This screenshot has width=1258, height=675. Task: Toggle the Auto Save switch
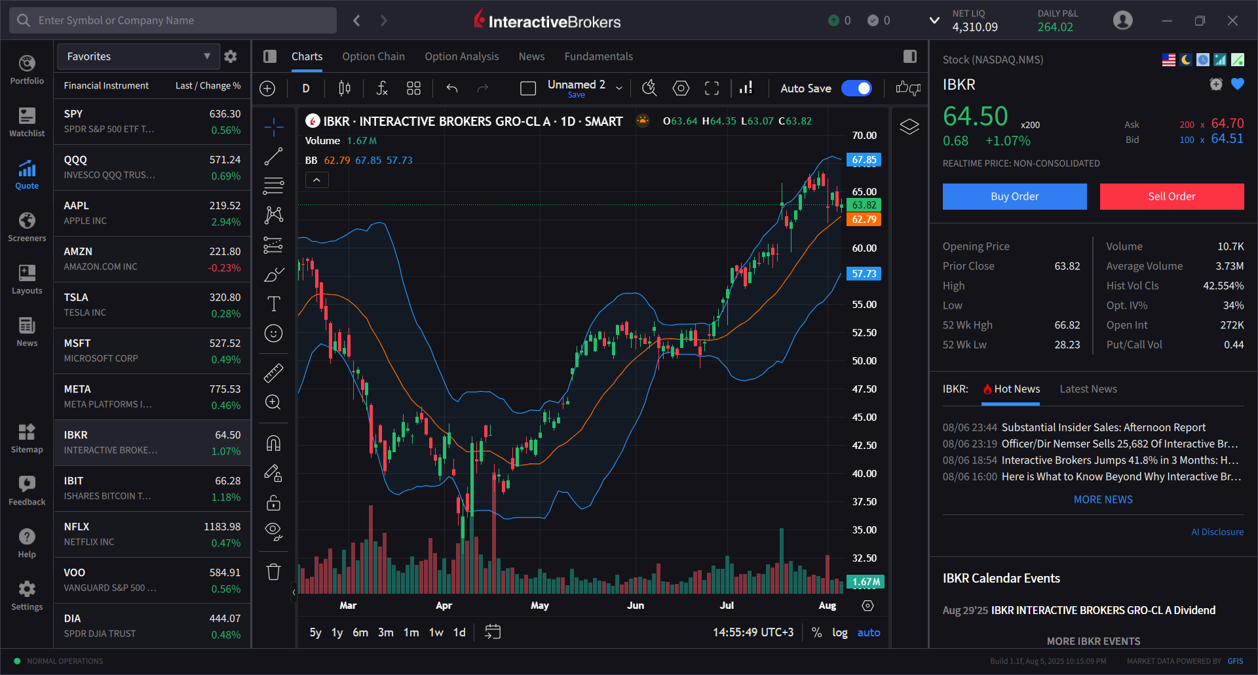coord(856,88)
